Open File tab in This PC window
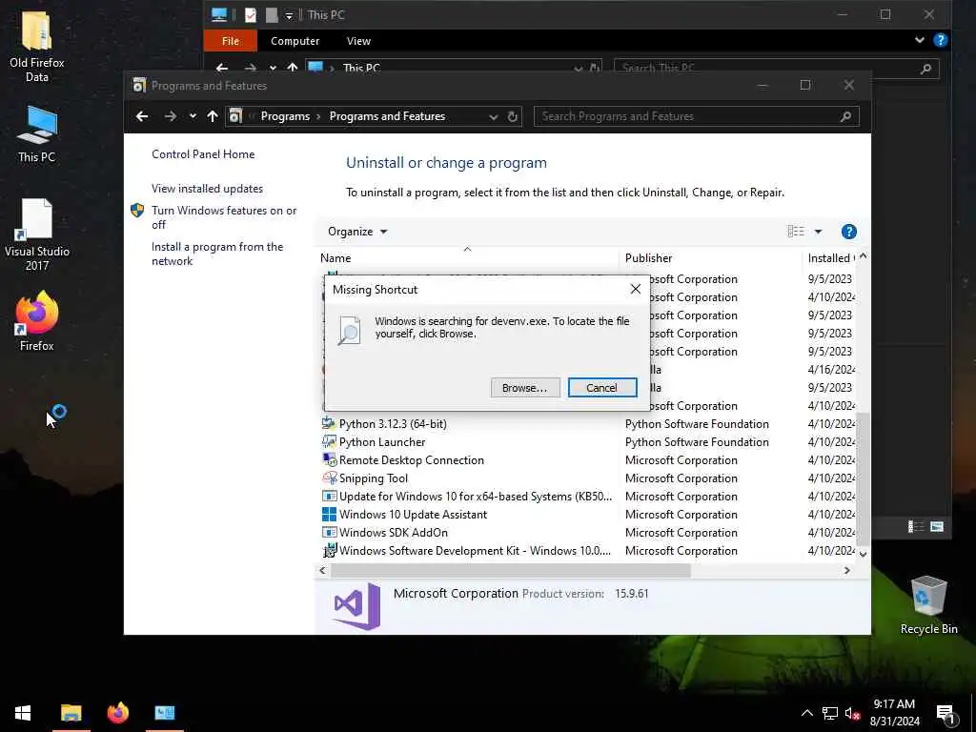Viewport: 976px width, 732px height. (231, 41)
